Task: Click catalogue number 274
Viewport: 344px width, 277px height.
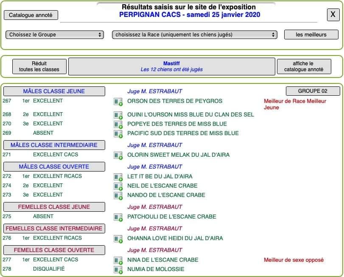Action: point(7,186)
